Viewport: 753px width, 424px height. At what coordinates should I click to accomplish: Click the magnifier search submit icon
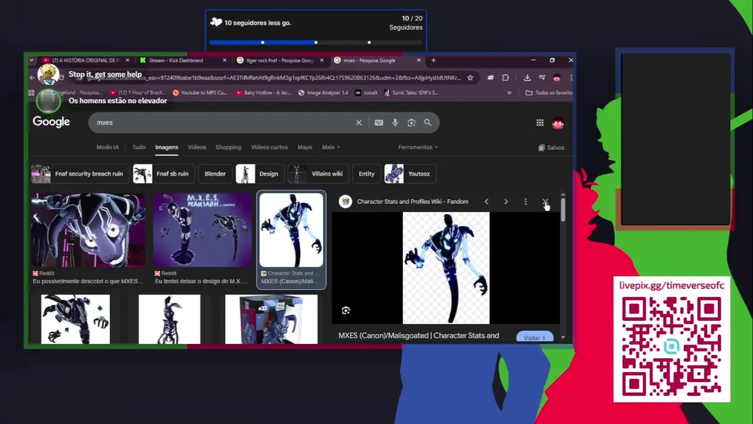point(428,122)
